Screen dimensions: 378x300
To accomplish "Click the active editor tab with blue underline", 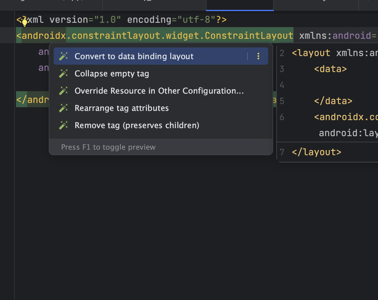I will tap(240, 5).
